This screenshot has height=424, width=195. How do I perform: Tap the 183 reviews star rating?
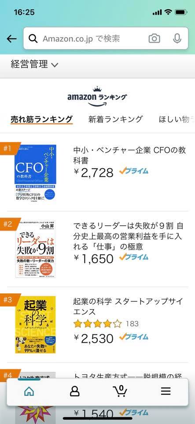point(106,323)
